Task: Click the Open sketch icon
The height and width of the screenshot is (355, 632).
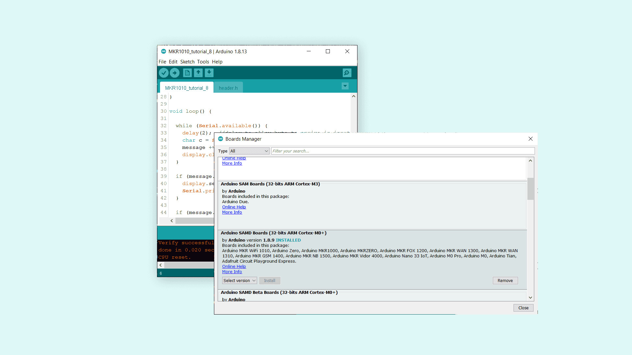Action: pyautogui.click(x=198, y=73)
